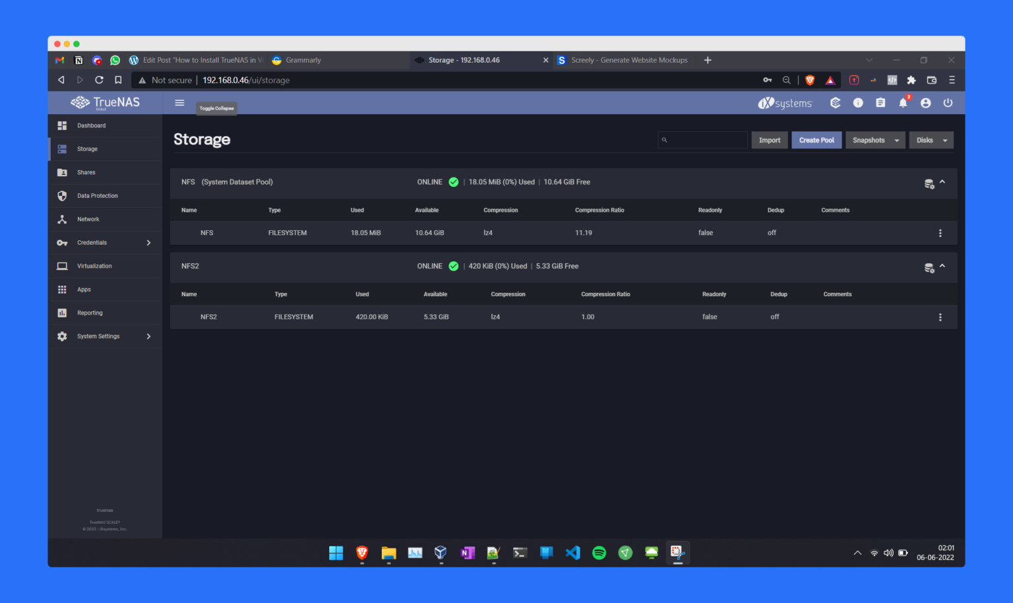Open the Alerts notifications bell

tap(903, 103)
